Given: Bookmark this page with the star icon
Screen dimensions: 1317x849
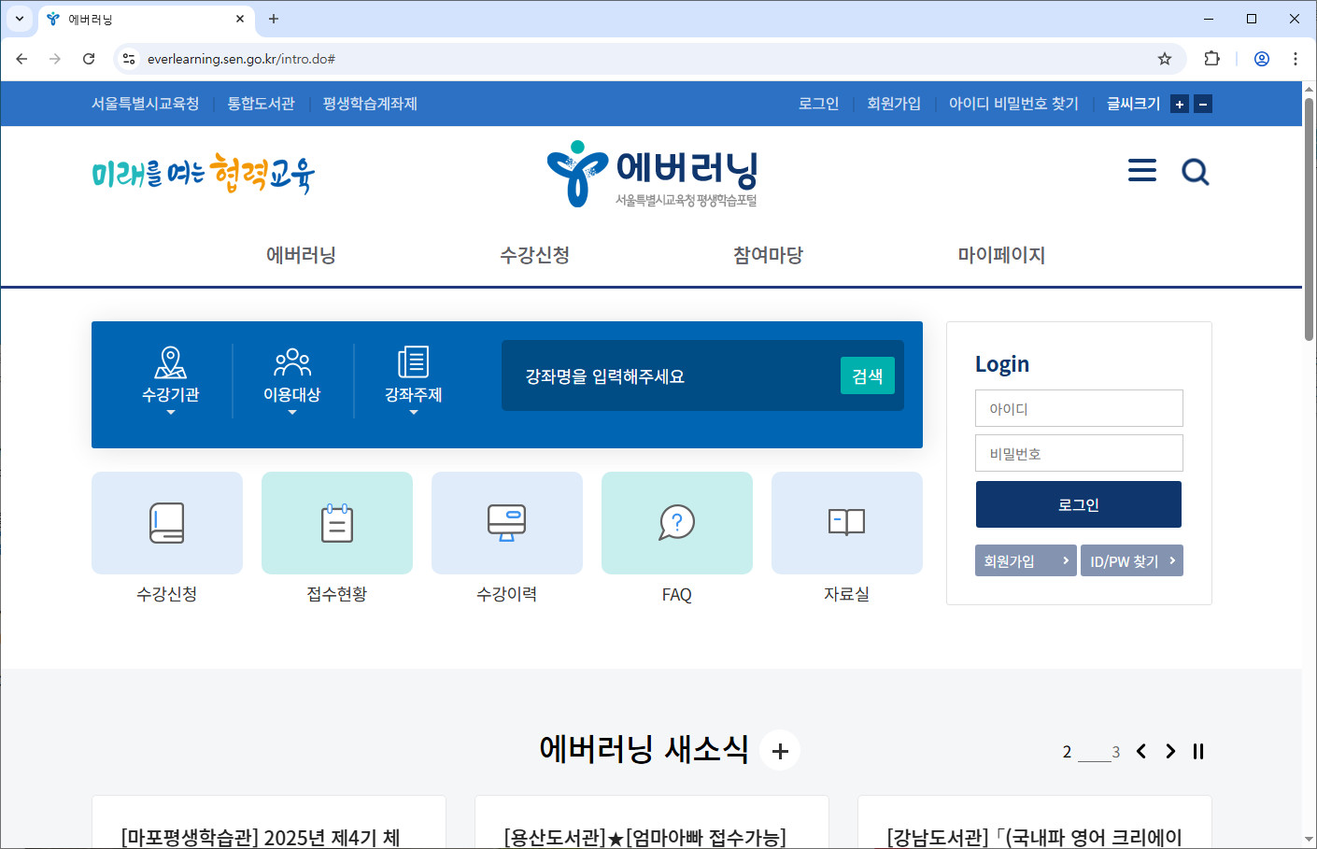Looking at the screenshot, I should pos(1165,59).
